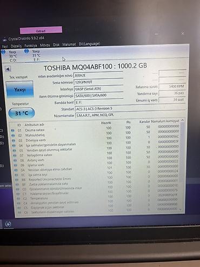Click status dot for attribute ID 0A
Image resolution: width=200 pixels, height=267 pixels.
[x=16, y=170]
